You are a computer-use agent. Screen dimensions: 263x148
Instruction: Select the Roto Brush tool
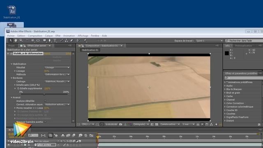(x=78, y=40)
